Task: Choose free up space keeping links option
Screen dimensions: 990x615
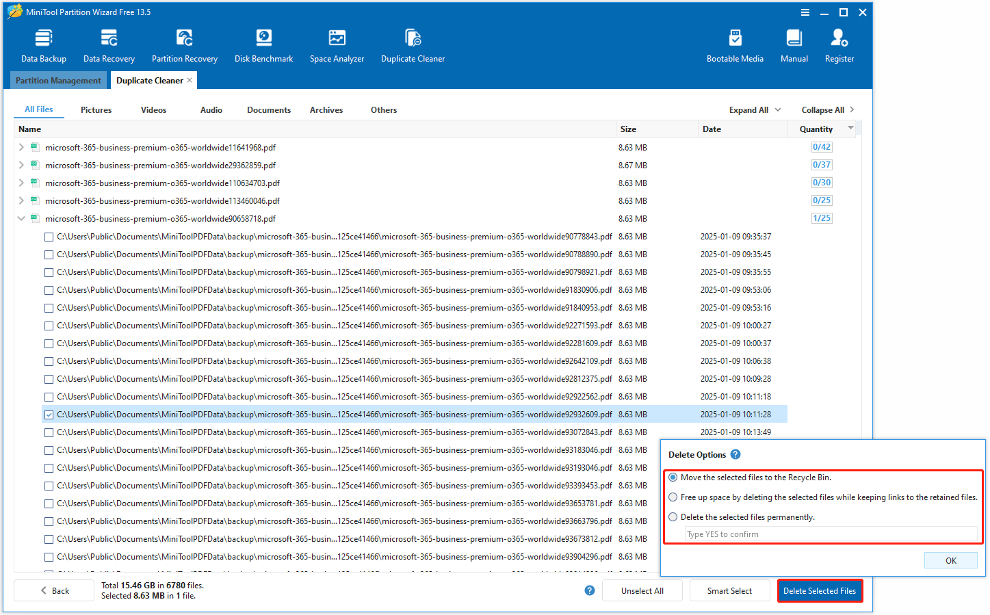Action: pos(673,497)
